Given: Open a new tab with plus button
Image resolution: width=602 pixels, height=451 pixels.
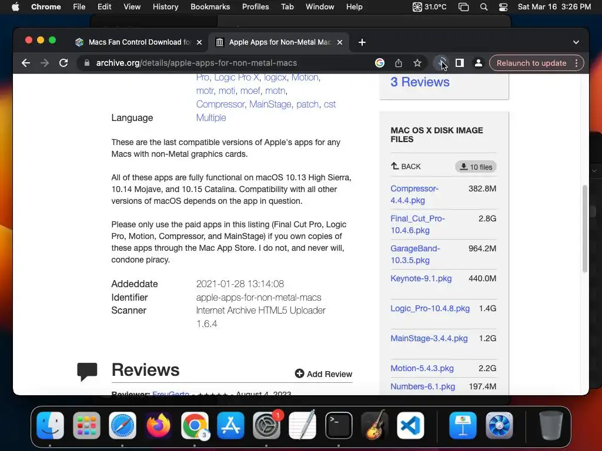Looking at the screenshot, I should tap(362, 42).
